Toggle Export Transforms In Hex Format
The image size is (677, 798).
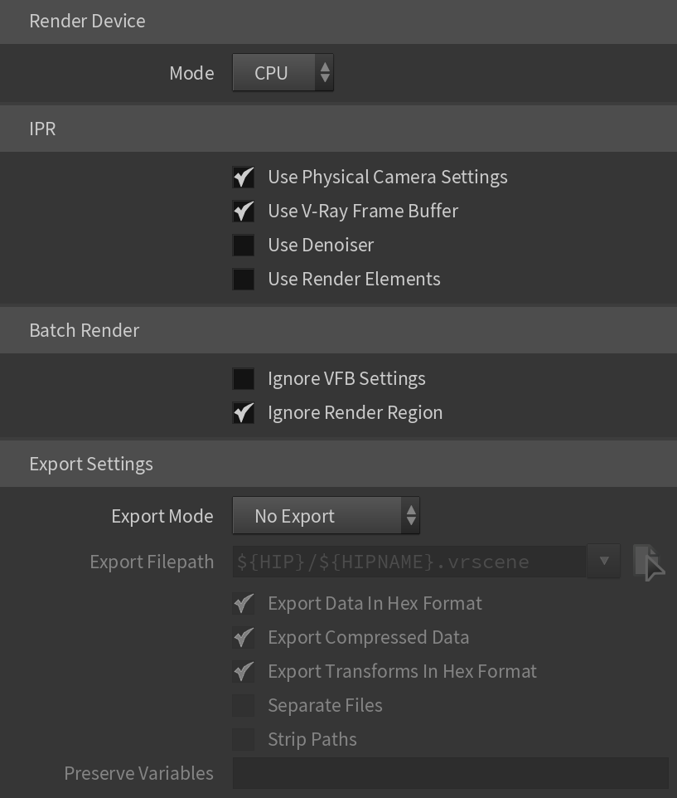point(244,672)
